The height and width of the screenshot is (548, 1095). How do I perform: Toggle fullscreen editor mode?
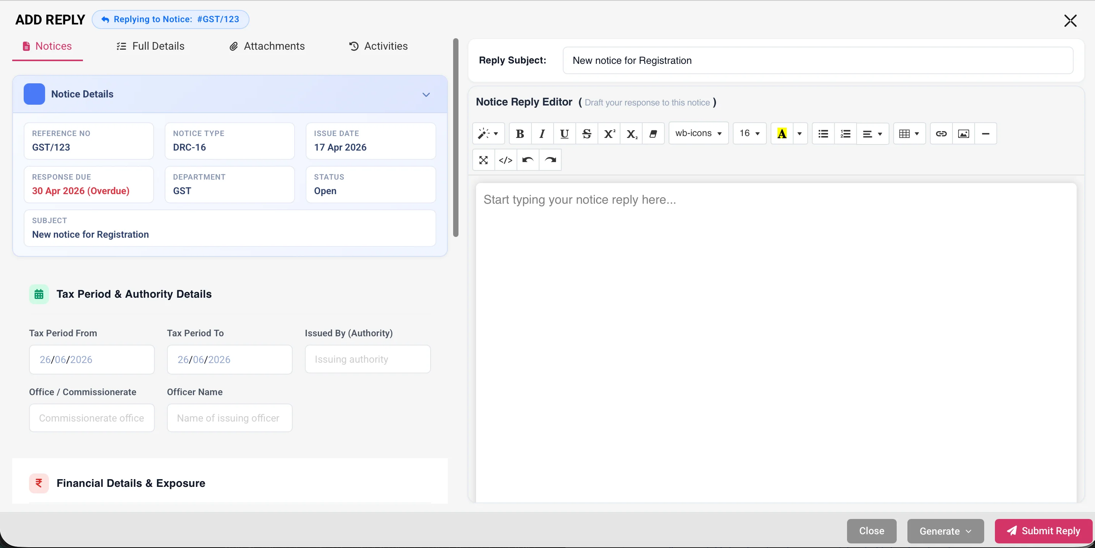(x=483, y=160)
